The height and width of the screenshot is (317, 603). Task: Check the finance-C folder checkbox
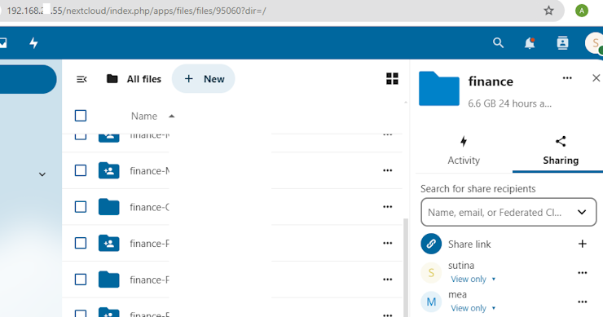pyautogui.click(x=81, y=207)
